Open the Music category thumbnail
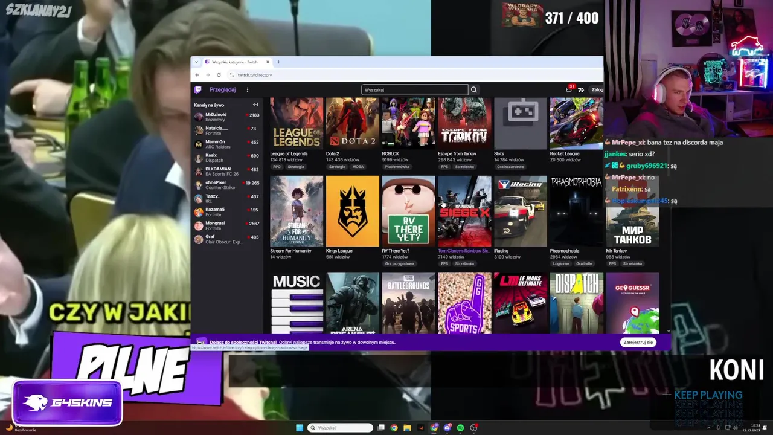The width and height of the screenshot is (773, 435). click(x=297, y=303)
